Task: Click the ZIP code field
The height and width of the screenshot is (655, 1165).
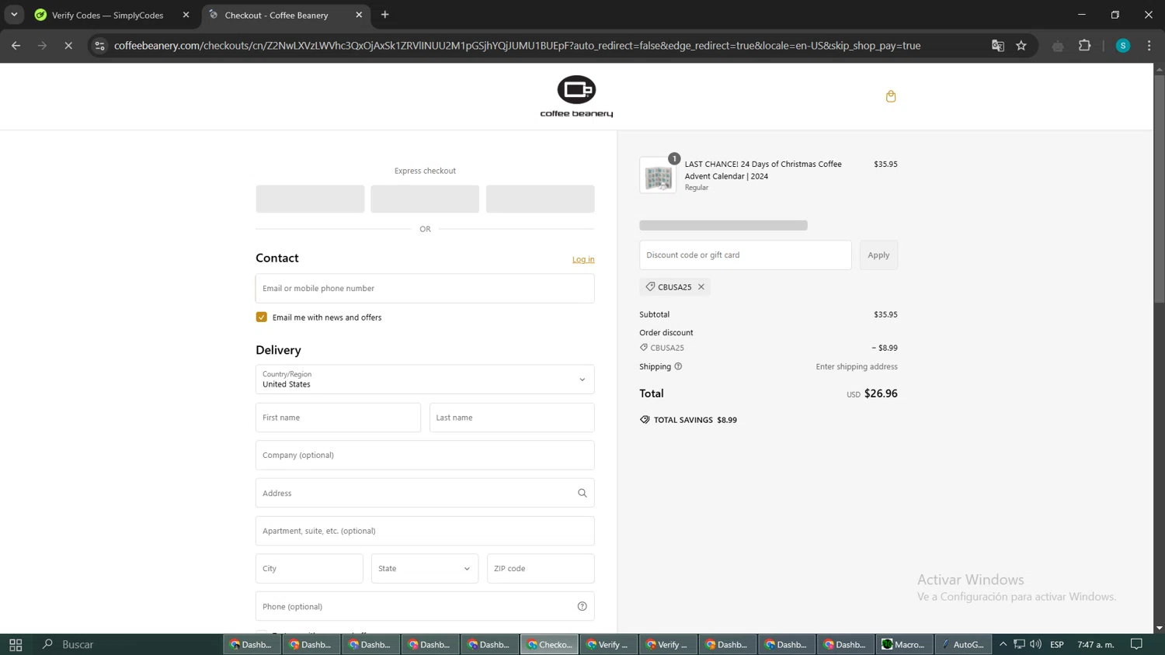Action: coord(541,569)
